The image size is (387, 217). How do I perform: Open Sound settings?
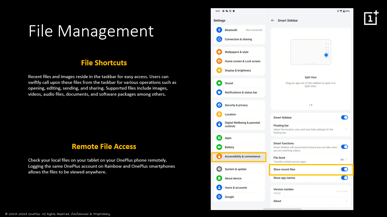(x=239, y=83)
